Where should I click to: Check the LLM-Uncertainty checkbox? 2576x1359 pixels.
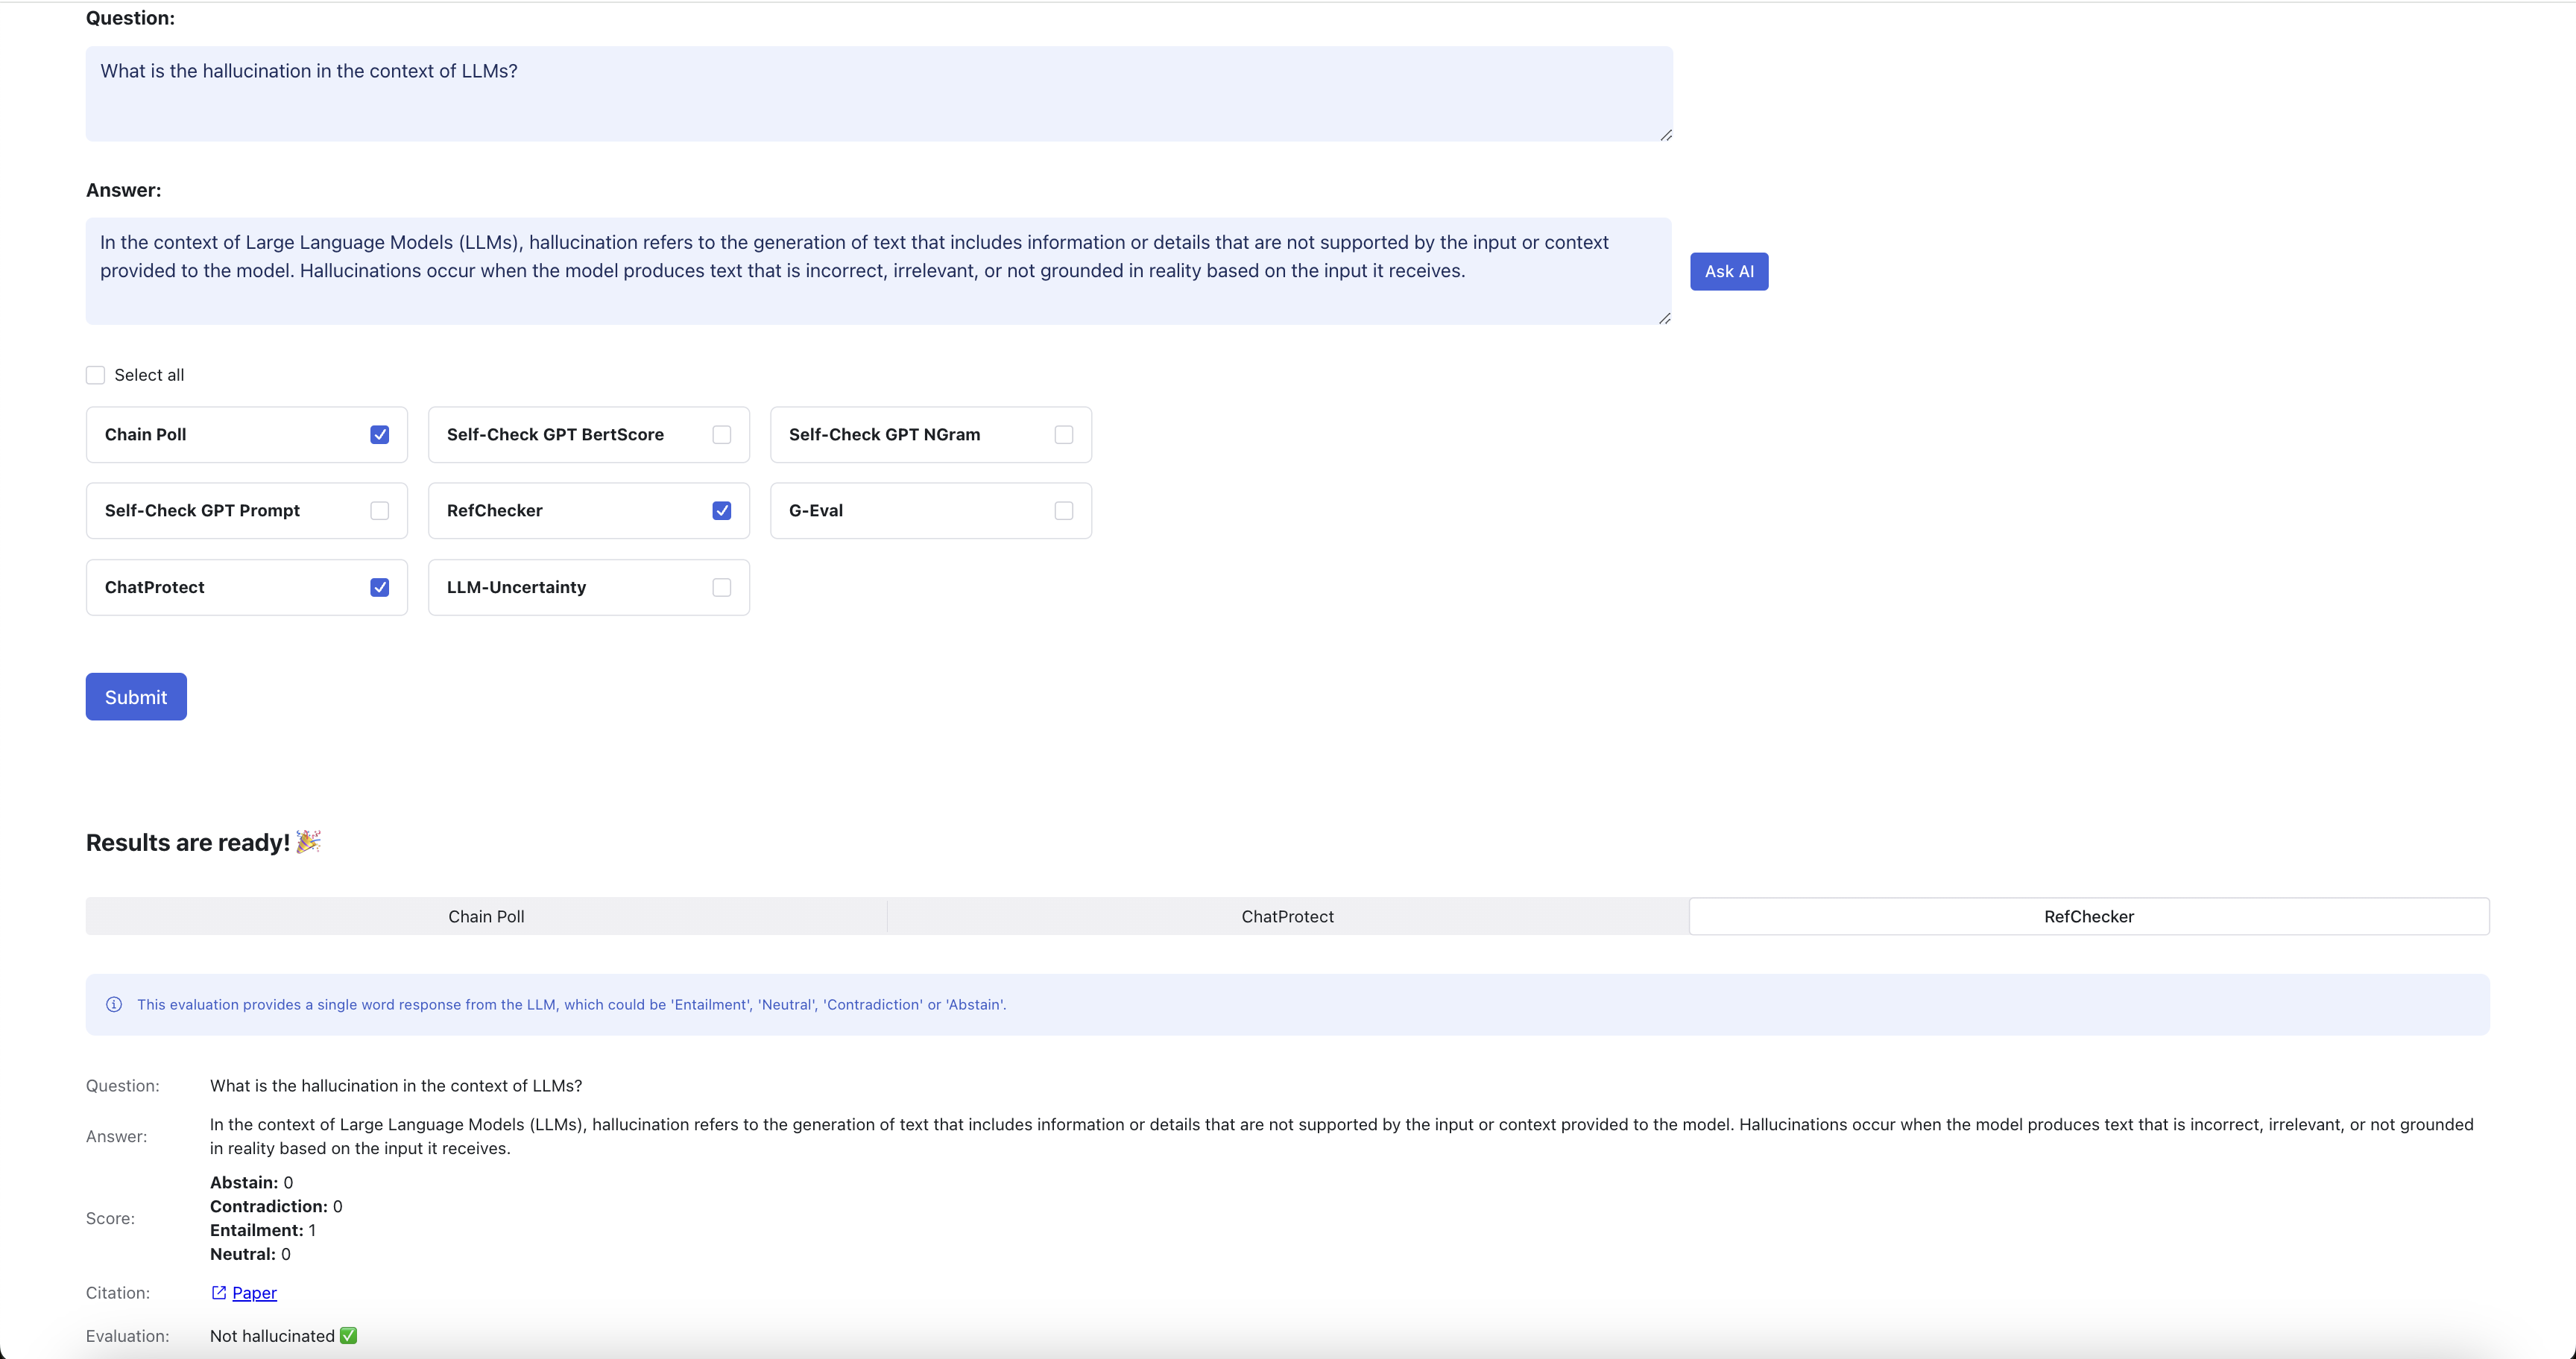(722, 588)
